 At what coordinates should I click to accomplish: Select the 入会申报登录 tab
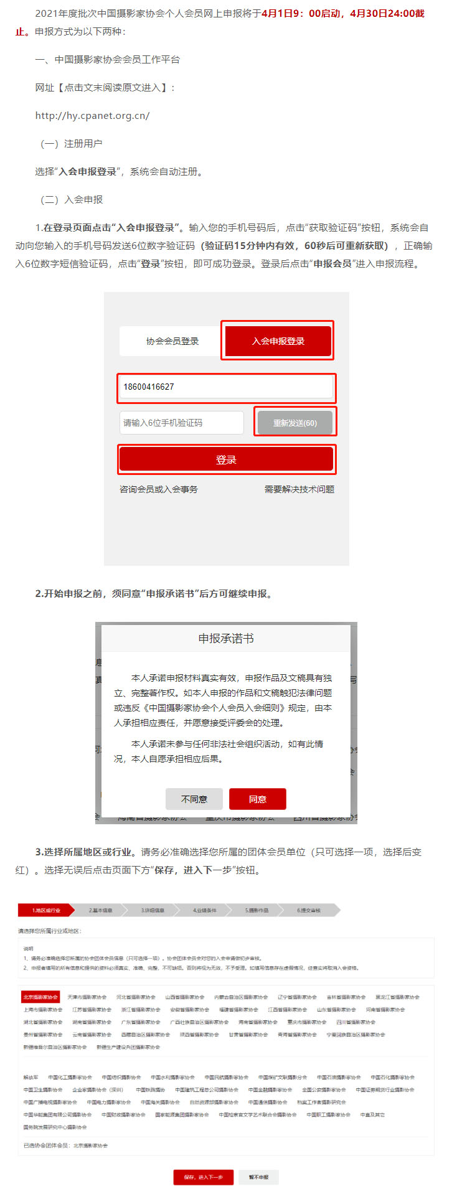click(278, 341)
